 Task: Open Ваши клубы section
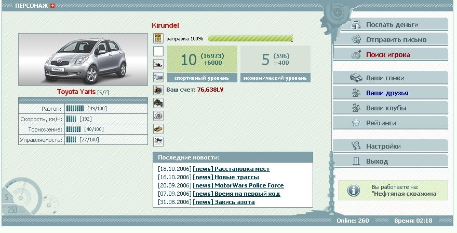pos(390,108)
